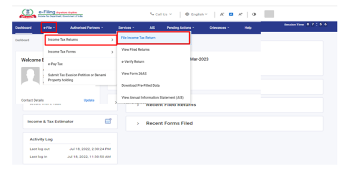The image size is (354, 178).
Task: Click the Update contact details link
Action: click(89, 100)
